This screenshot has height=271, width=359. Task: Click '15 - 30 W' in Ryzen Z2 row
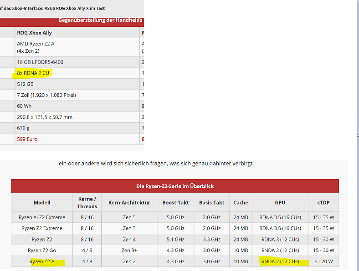pyautogui.click(x=323, y=240)
